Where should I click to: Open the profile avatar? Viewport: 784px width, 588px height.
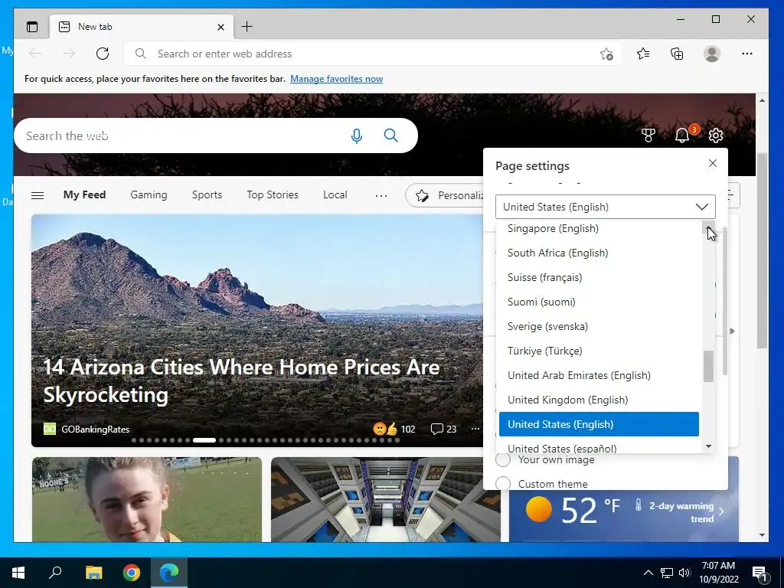712,54
